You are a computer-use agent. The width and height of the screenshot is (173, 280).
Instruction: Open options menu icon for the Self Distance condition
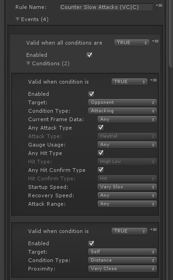click(x=153, y=229)
